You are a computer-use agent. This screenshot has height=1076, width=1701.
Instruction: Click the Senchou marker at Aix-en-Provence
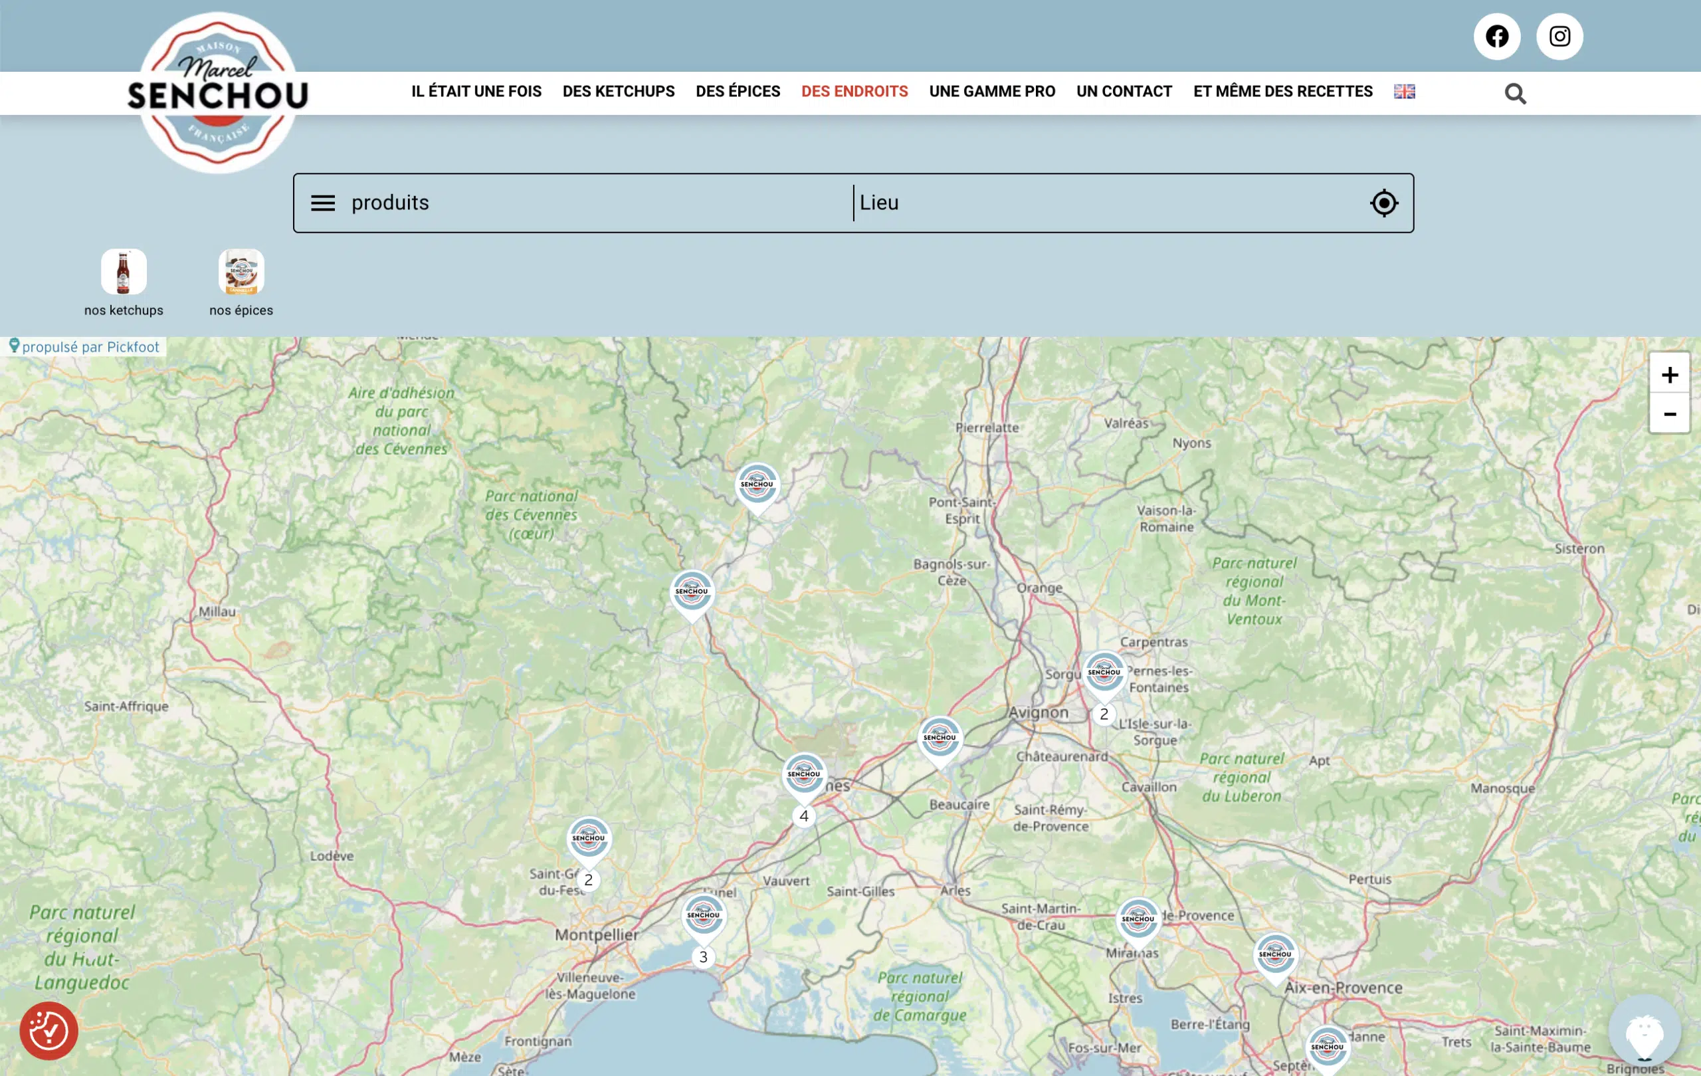tap(1274, 959)
